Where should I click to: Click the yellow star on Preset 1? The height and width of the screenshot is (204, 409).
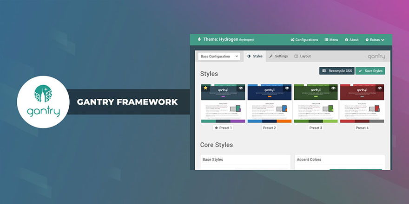[x=205, y=88]
